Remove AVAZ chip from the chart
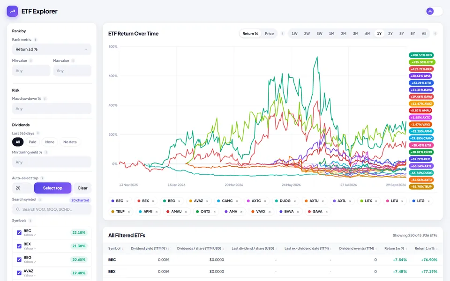This screenshot has height=281, width=450. point(207,201)
